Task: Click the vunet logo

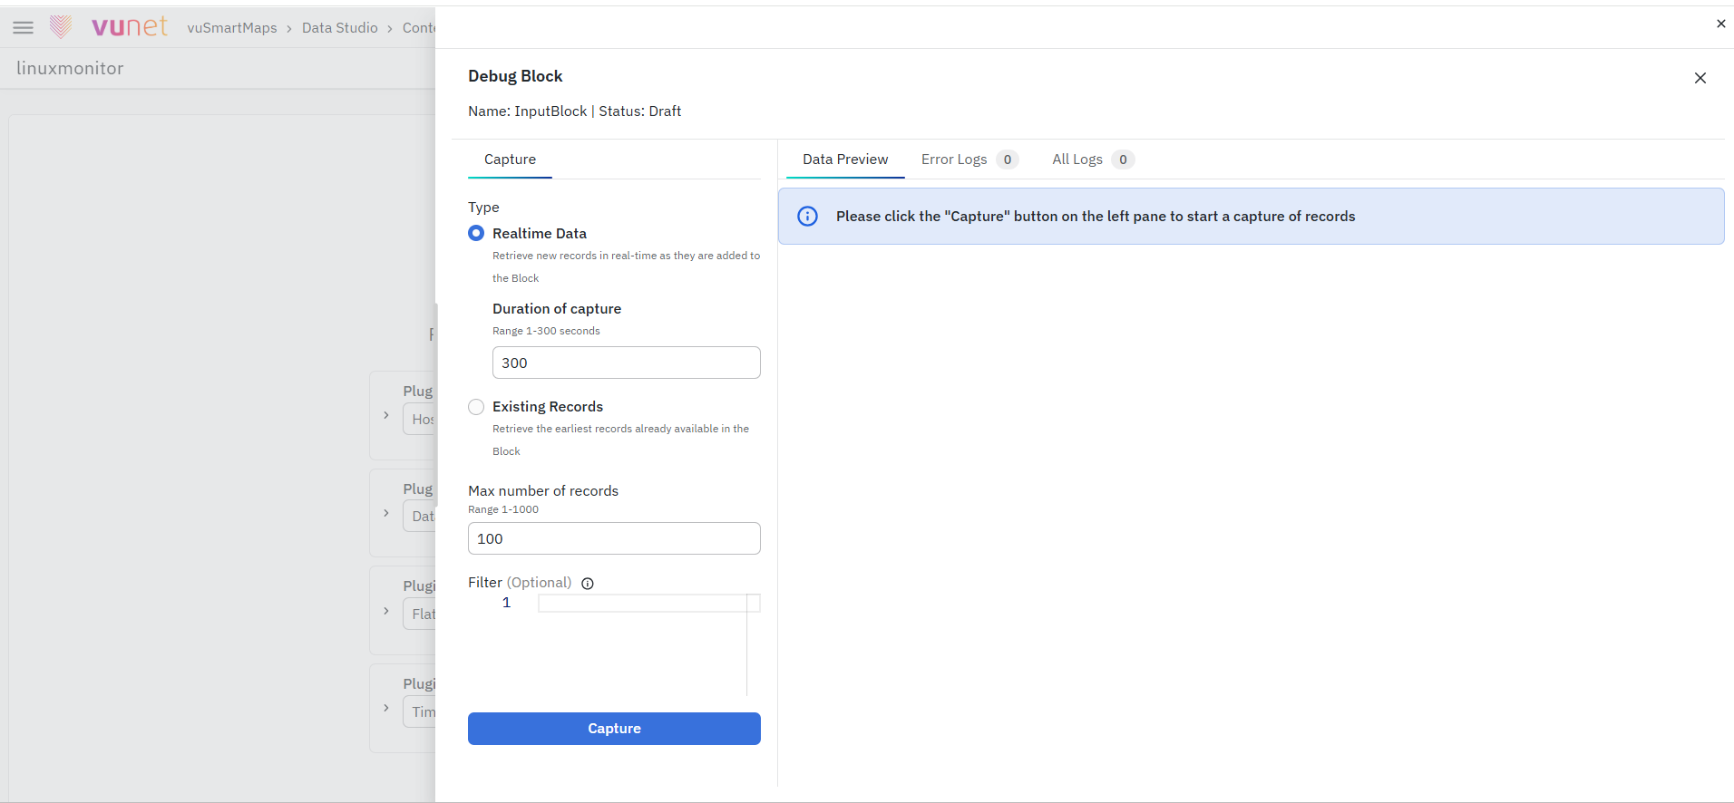Action: pyautogui.click(x=109, y=27)
